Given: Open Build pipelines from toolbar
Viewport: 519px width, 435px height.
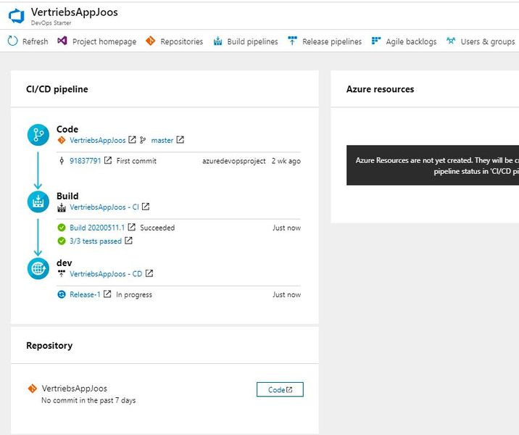Looking at the screenshot, I should (x=252, y=41).
